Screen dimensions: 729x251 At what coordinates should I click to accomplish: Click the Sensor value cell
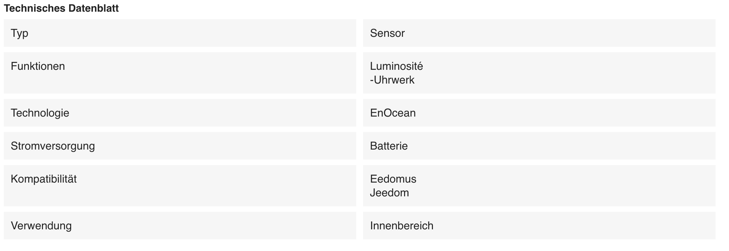pyautogui.click(x=539, y=33)
